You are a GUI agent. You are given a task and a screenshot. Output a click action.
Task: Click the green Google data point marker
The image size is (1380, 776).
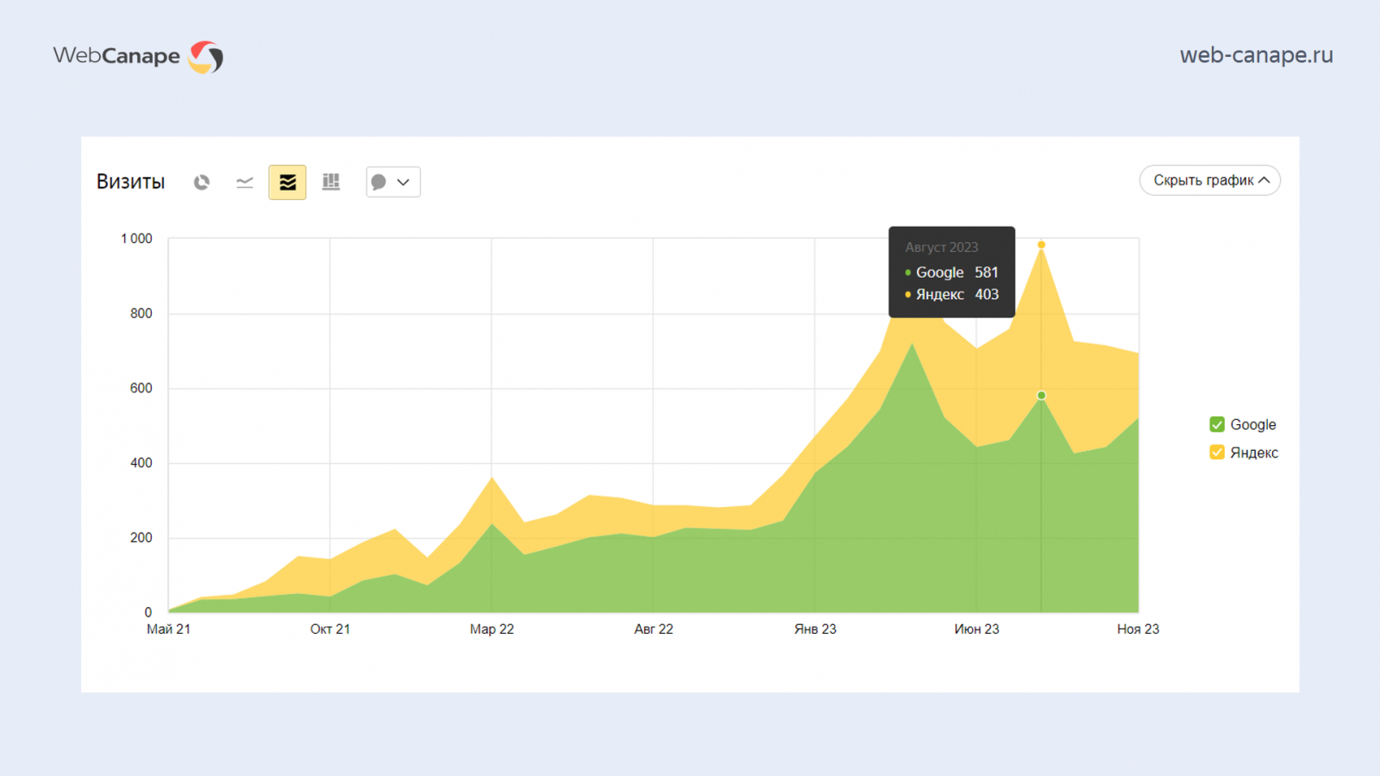(1041, 396)
